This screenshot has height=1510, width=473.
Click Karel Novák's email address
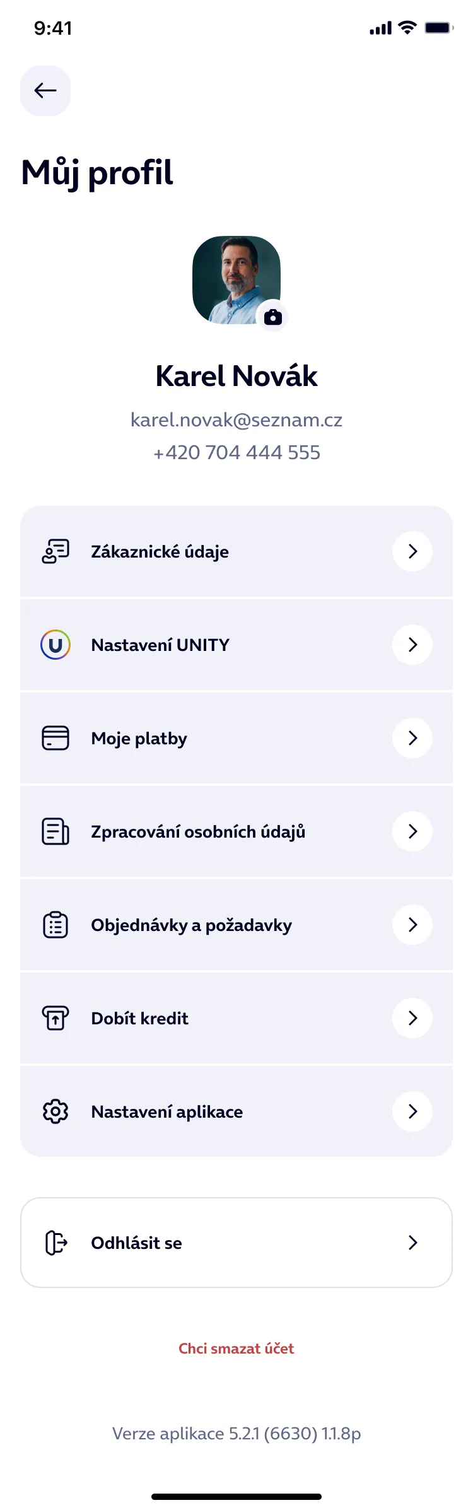237,419
